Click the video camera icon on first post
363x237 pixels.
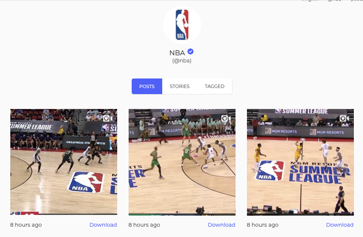(x=108, y=119)
